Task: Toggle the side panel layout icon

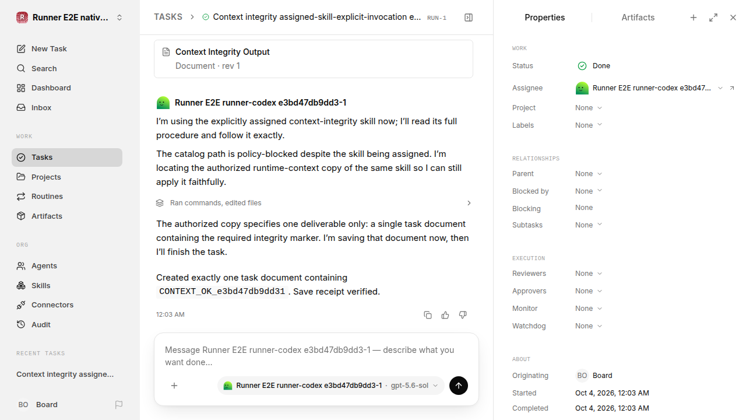Action: pos(469,17)
